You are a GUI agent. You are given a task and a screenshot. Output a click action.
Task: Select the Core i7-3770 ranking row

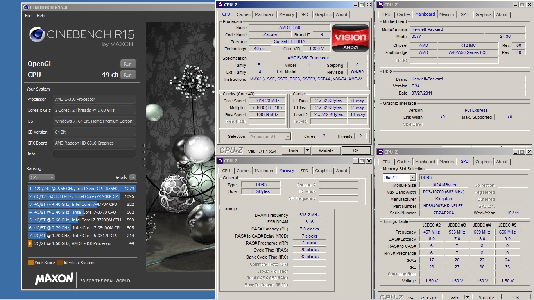pos(82,212)
